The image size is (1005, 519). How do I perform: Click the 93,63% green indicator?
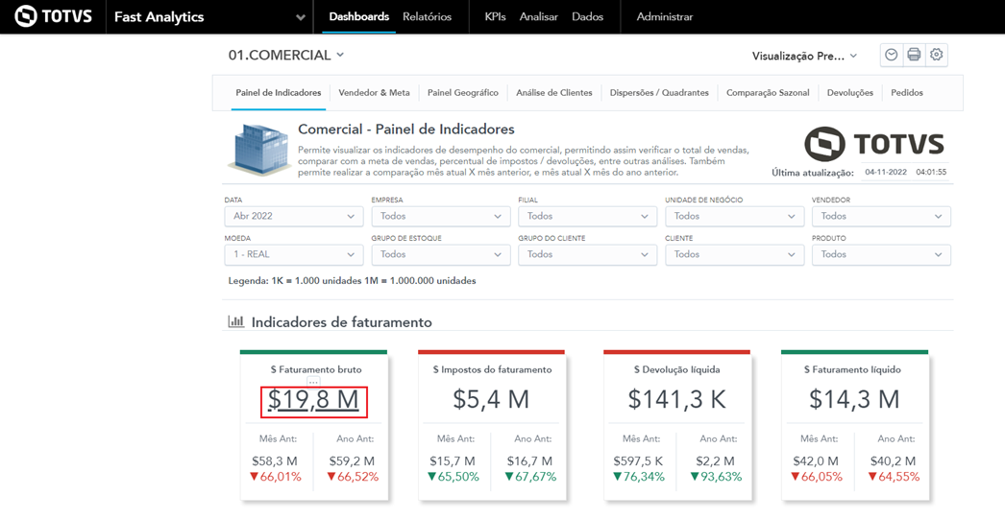[x=716, y=477]
